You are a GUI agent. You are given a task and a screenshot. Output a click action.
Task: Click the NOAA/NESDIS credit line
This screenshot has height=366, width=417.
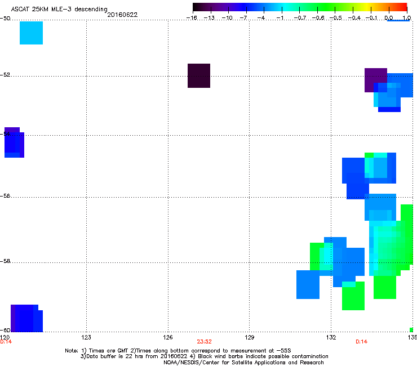(243, 363)
